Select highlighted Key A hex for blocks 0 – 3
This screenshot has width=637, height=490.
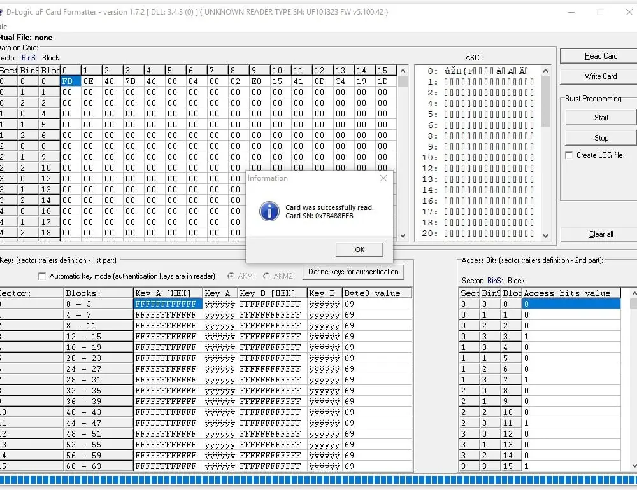click(x=168, y=304)
